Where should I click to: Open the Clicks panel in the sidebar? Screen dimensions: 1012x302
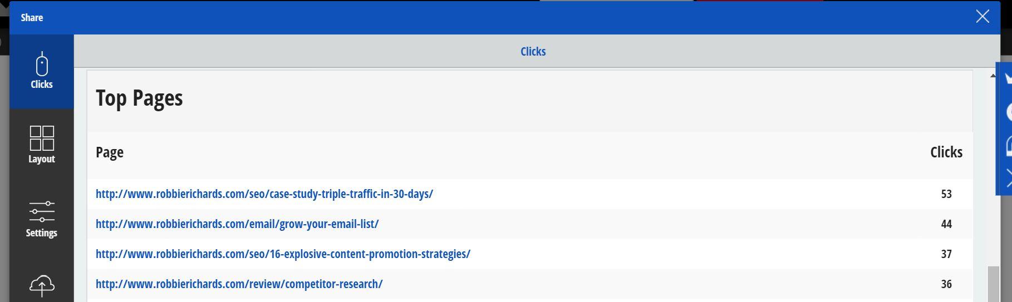point(41,71)
